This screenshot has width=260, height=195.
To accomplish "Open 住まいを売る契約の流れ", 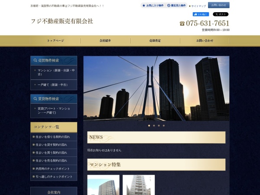I will 54,161.
